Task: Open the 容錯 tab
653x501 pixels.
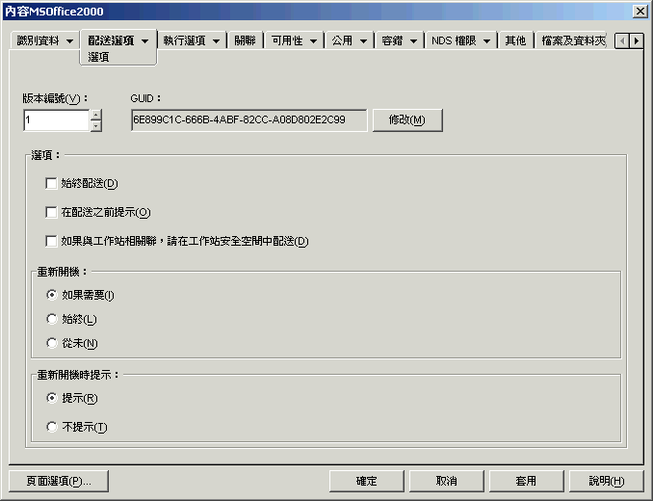Action: pyautogui.click(x=392, y=40)
